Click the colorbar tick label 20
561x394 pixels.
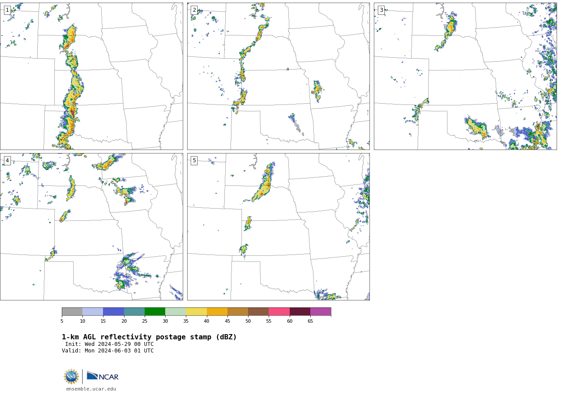click(x=124, y=321)
